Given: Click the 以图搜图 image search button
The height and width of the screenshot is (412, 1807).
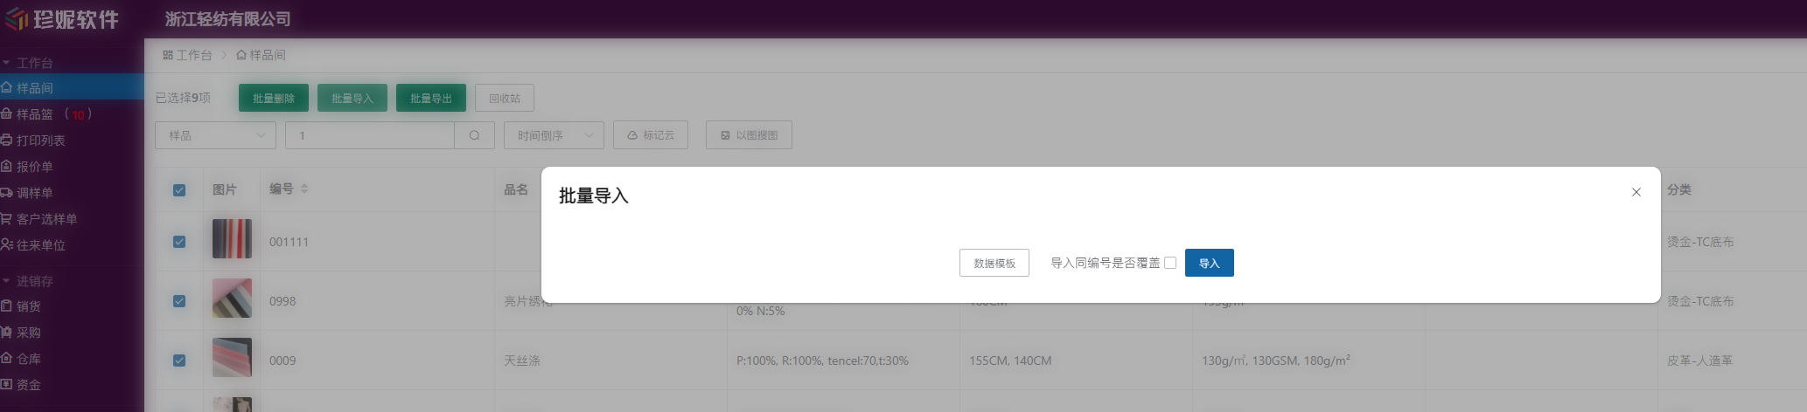Looking at the screenshot, I should [x=749, y=135].
